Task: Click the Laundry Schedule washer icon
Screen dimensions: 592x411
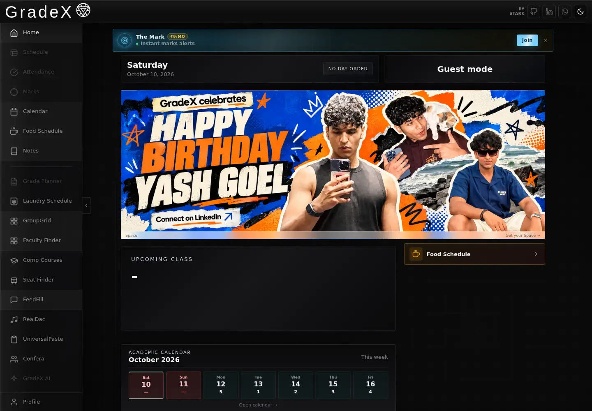Action: click(14, 201)
